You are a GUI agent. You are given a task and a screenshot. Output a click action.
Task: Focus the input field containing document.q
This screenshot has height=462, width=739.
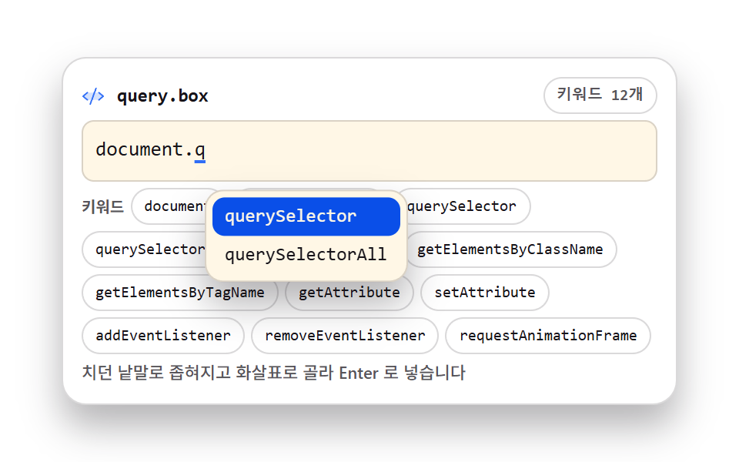pos(369,151)
